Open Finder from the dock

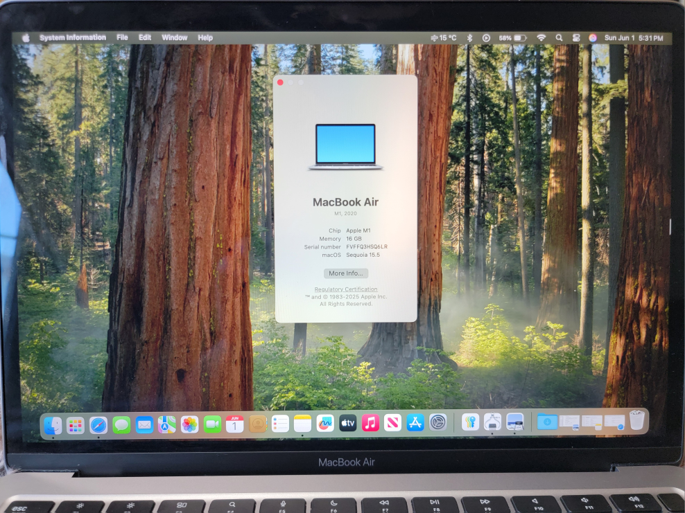53,425
